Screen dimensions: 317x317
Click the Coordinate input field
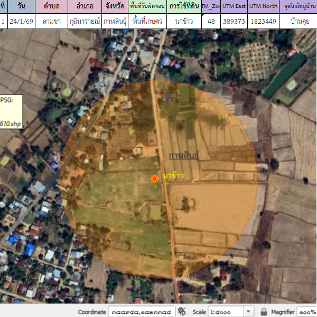(x=141, y=311)
